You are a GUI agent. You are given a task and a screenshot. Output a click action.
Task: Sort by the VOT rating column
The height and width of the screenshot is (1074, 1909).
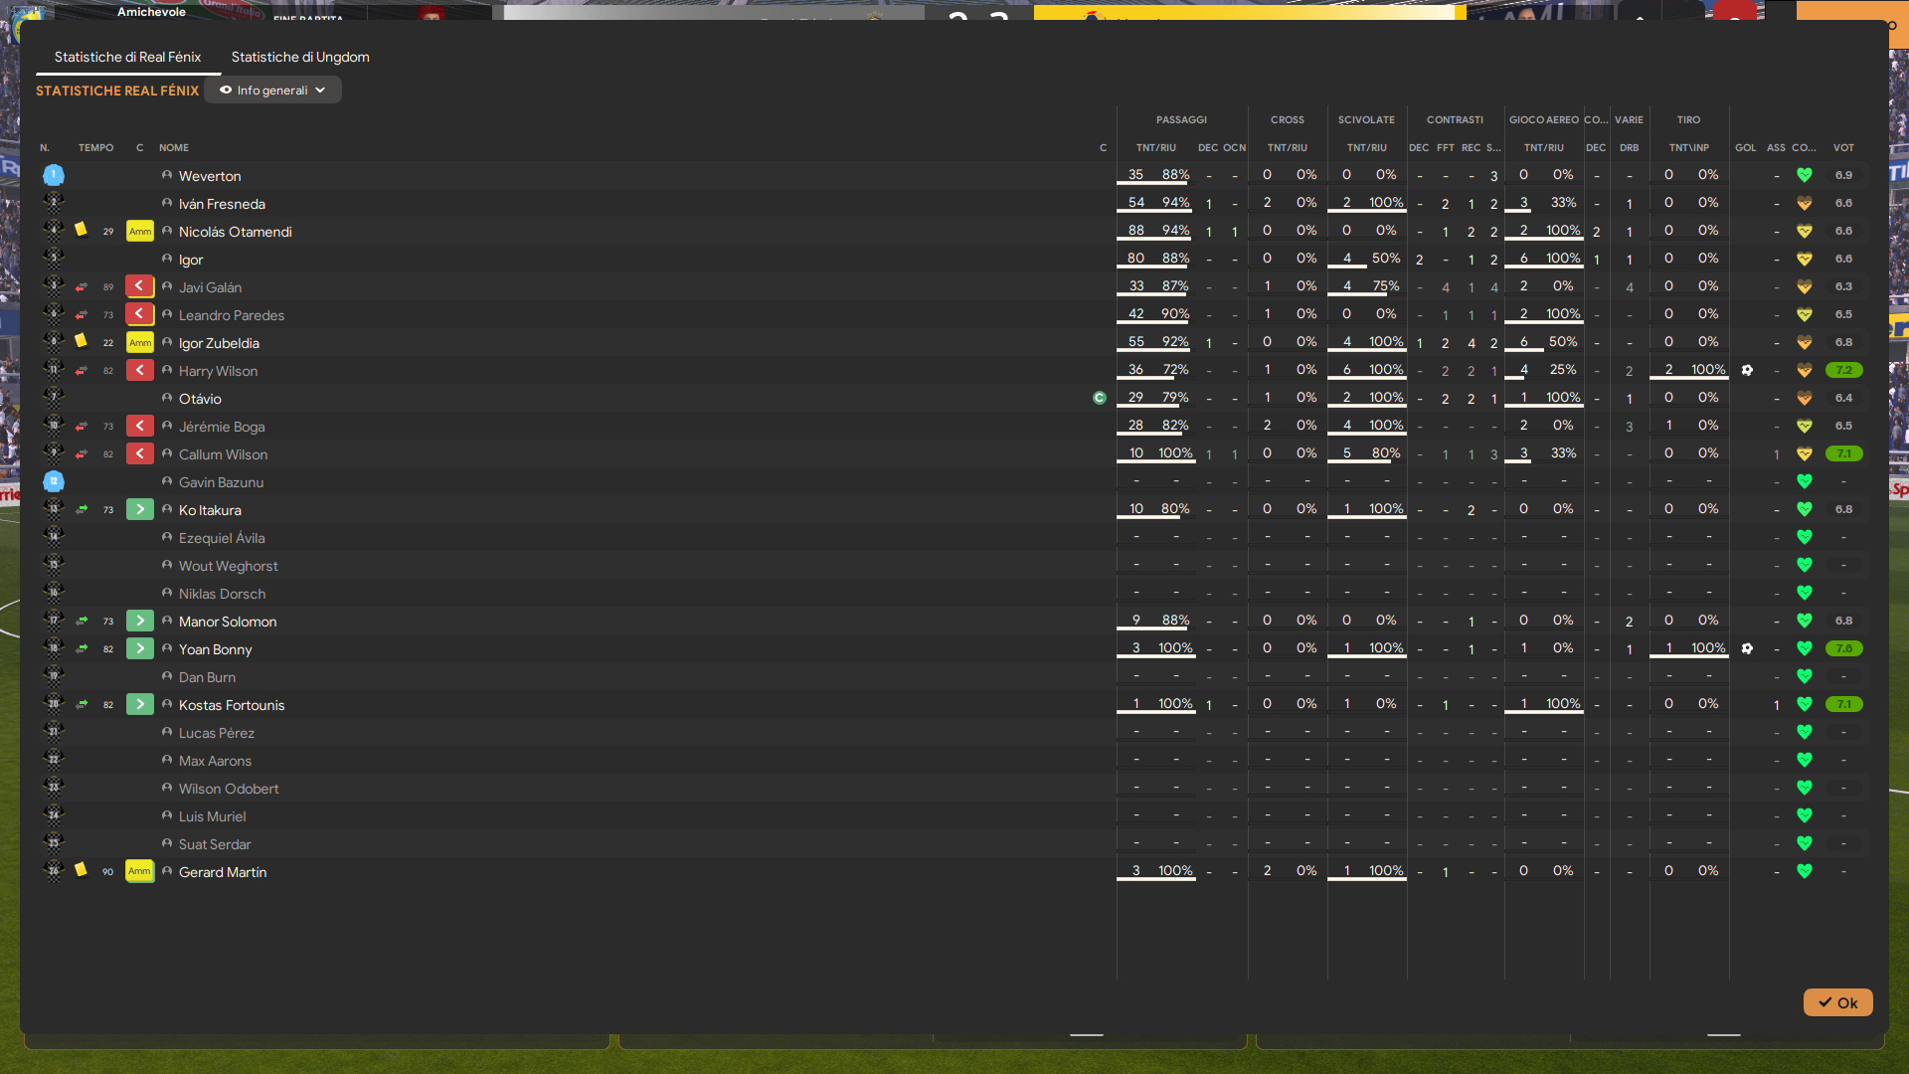click(x=1843, y=147)
